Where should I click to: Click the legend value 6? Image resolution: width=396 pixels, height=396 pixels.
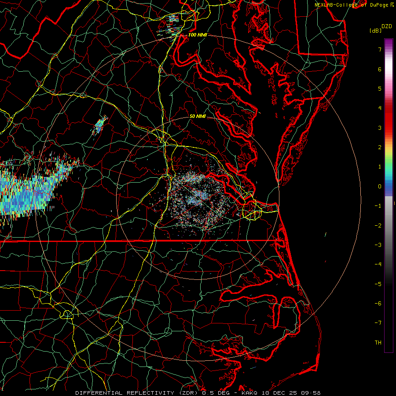coord(380,69)
